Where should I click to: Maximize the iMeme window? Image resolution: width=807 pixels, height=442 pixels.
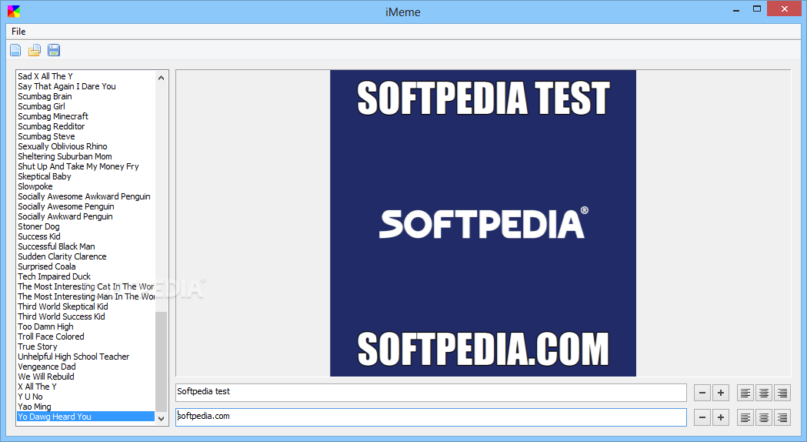[x=756, y=9]
